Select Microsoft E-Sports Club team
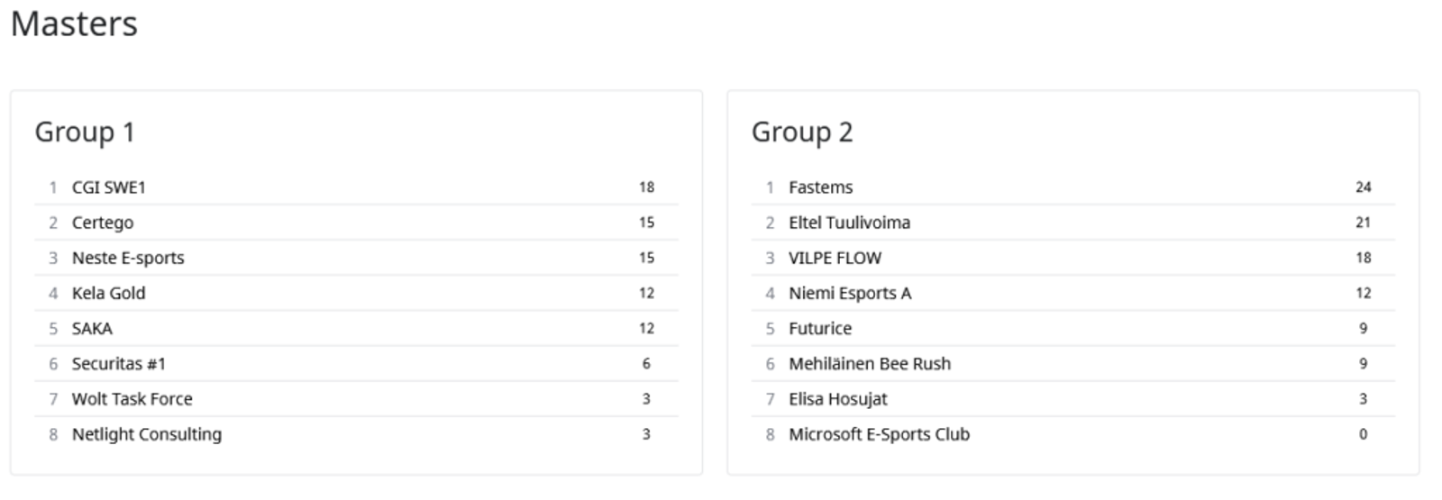 point(879,434)
